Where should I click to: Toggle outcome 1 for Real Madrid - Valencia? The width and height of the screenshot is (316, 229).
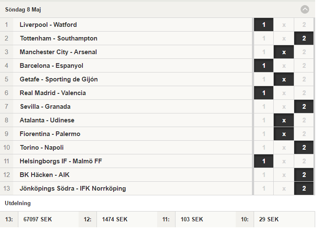[263, 93]
